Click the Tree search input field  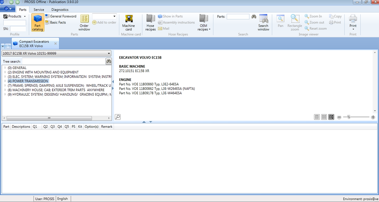click(64, 61)
